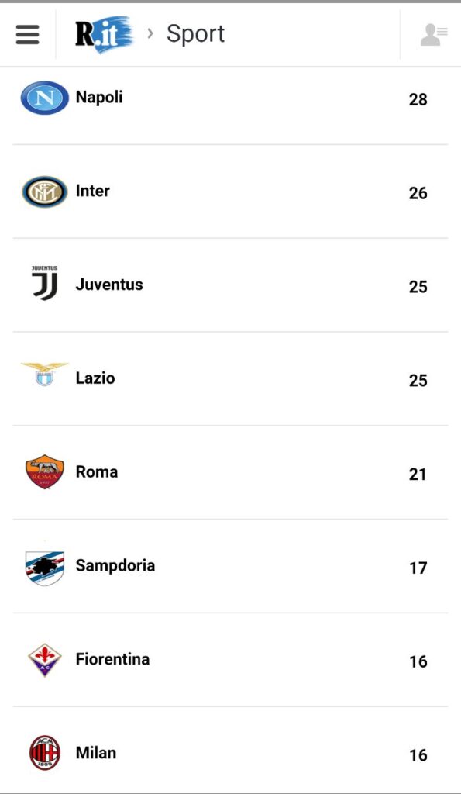Select the Fiorentina team name
This screenshot has width=461, height=794.
point(112,659)
